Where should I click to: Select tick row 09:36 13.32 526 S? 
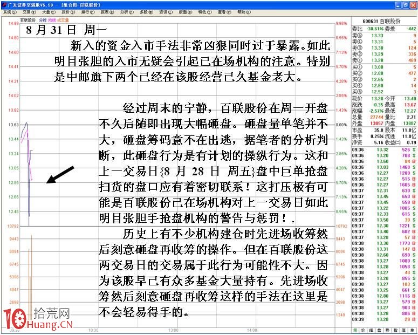(x=384, y=149)
